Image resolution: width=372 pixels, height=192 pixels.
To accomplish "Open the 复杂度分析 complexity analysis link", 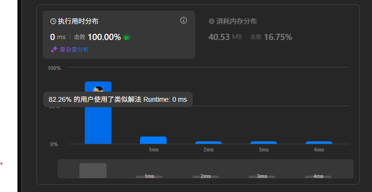I will click(x=74, y=50).
